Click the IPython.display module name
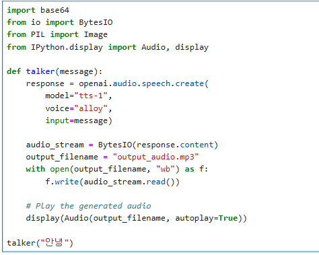The image size is (319, 255). [67, 47]
